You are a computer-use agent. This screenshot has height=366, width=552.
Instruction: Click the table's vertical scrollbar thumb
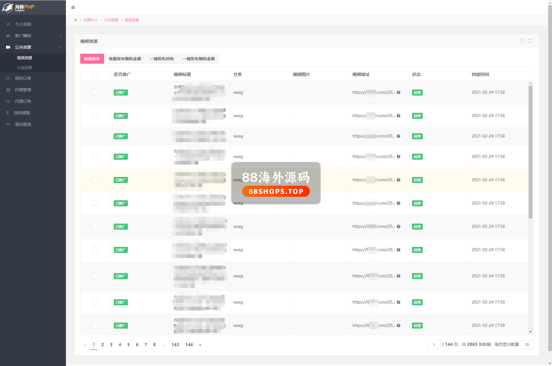point(530,152)
